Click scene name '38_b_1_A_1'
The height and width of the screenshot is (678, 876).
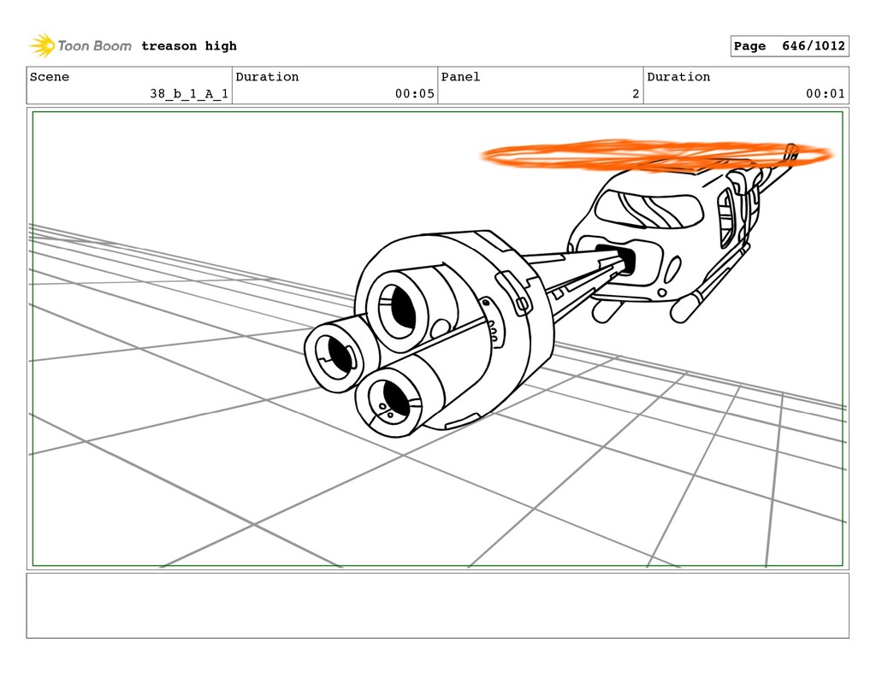click(189, 94)
